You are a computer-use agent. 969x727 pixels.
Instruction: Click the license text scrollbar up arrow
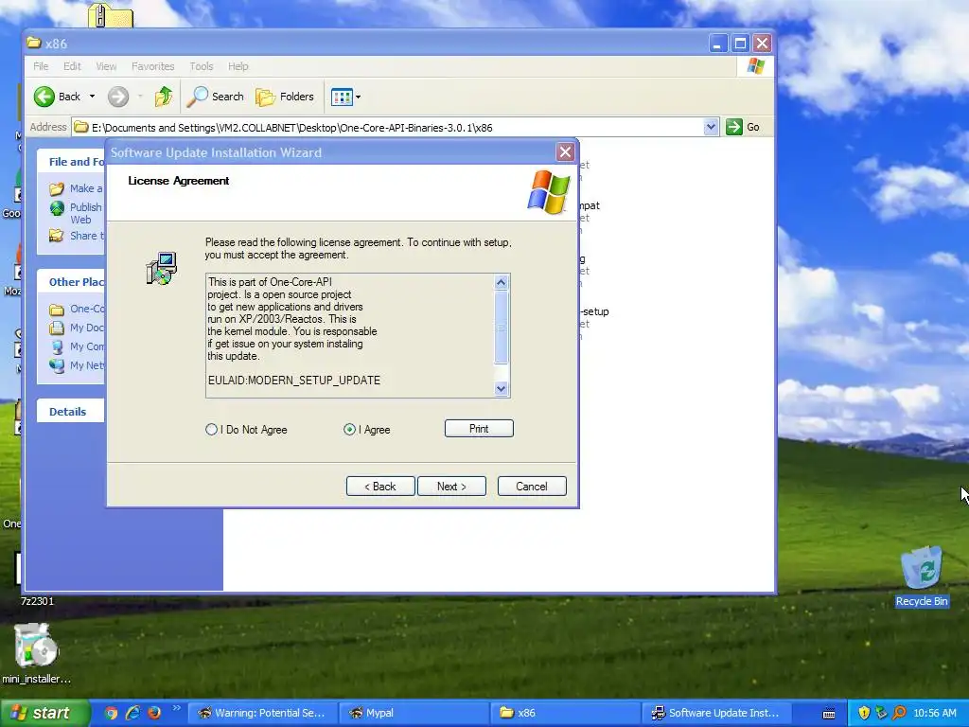coord(502,282)
